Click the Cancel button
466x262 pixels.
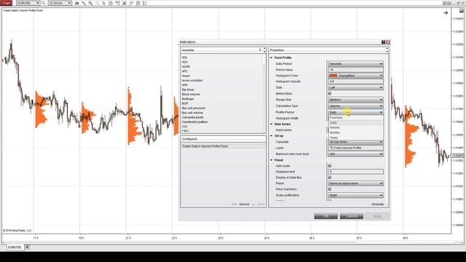(352, 216)
